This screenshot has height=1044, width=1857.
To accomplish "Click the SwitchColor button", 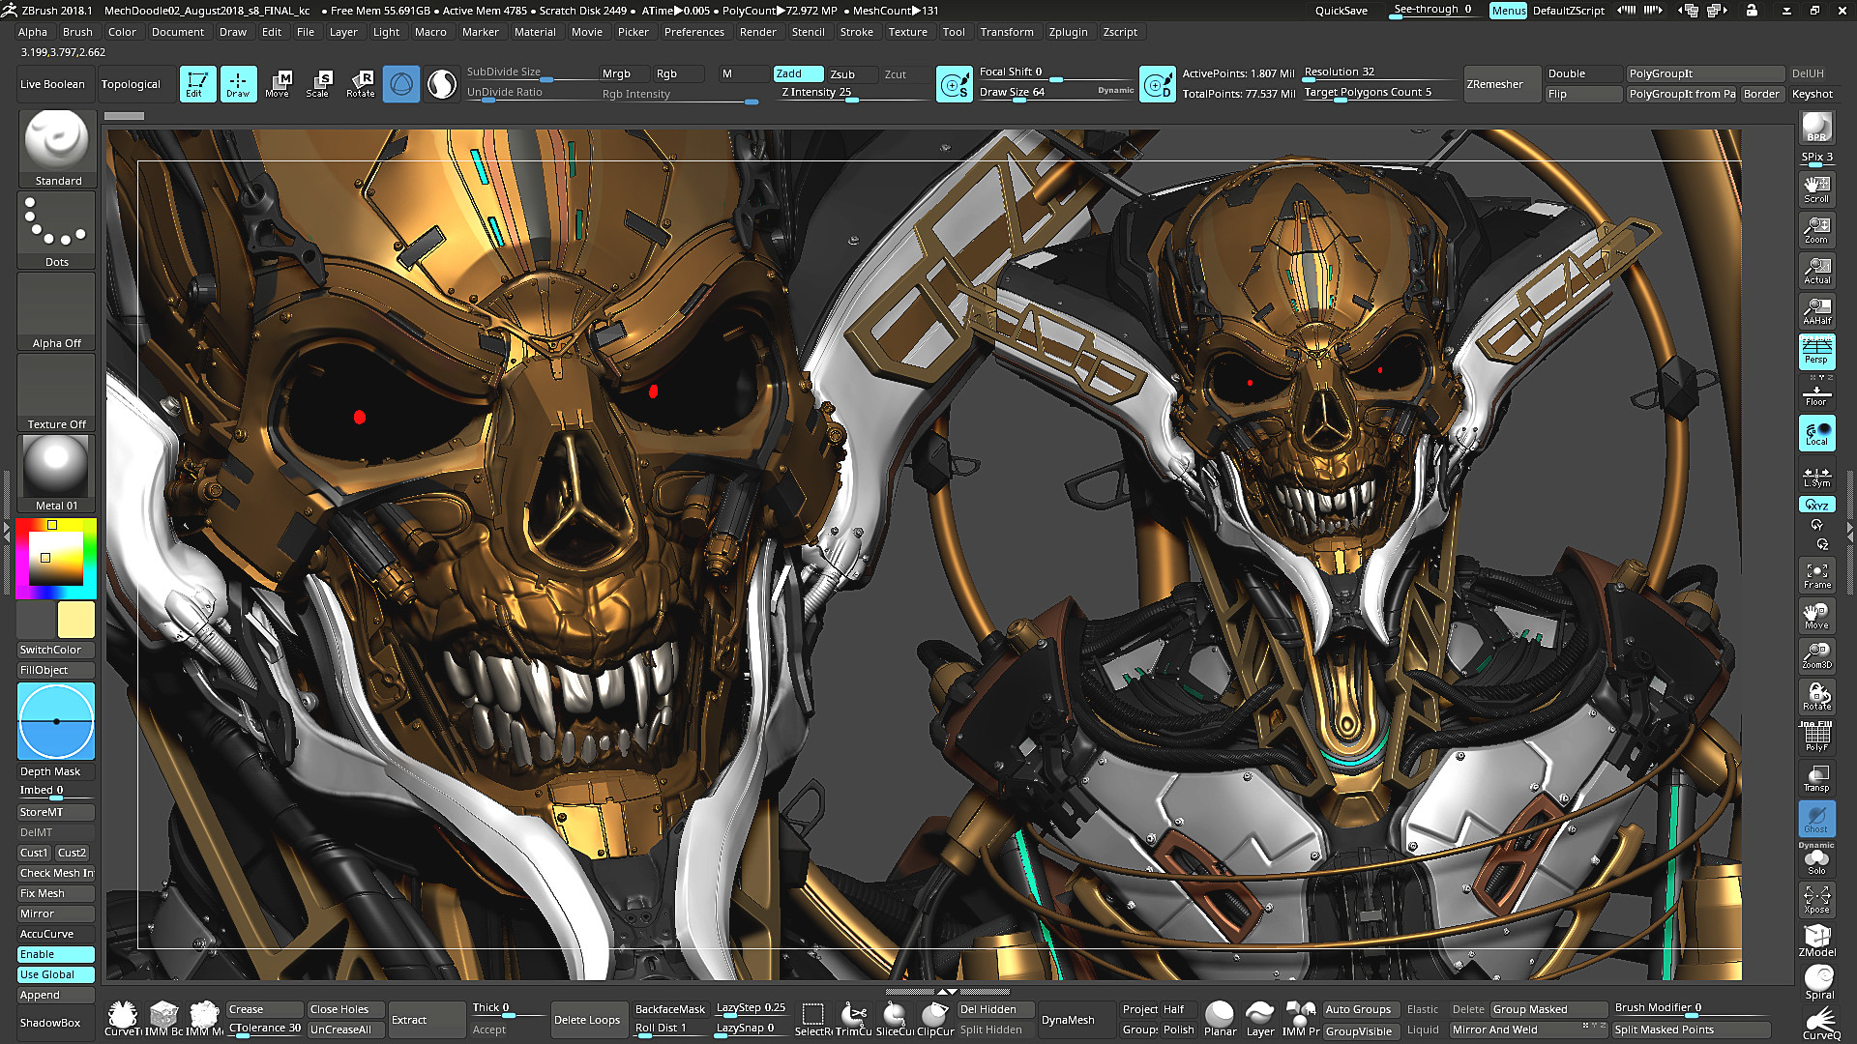I will point(56,650).
